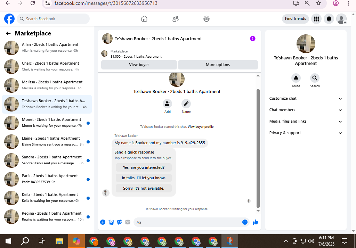356x248 pixels.
Task: Open the taskbar volume control
Action: click(311, 241)
